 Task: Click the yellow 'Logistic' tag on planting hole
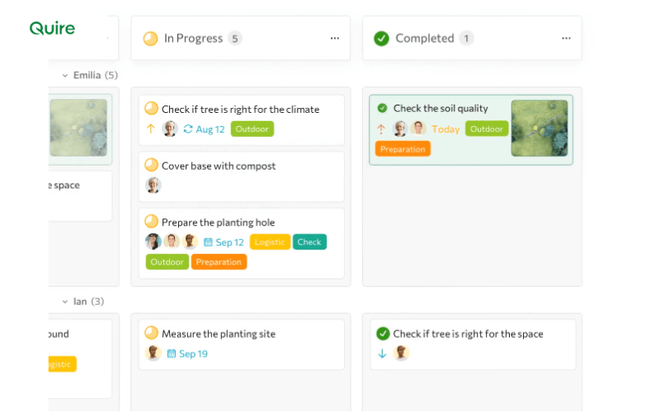(x=270, y=242)
